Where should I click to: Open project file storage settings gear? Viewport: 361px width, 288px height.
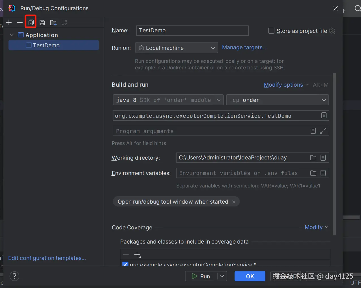pos(332,31)
